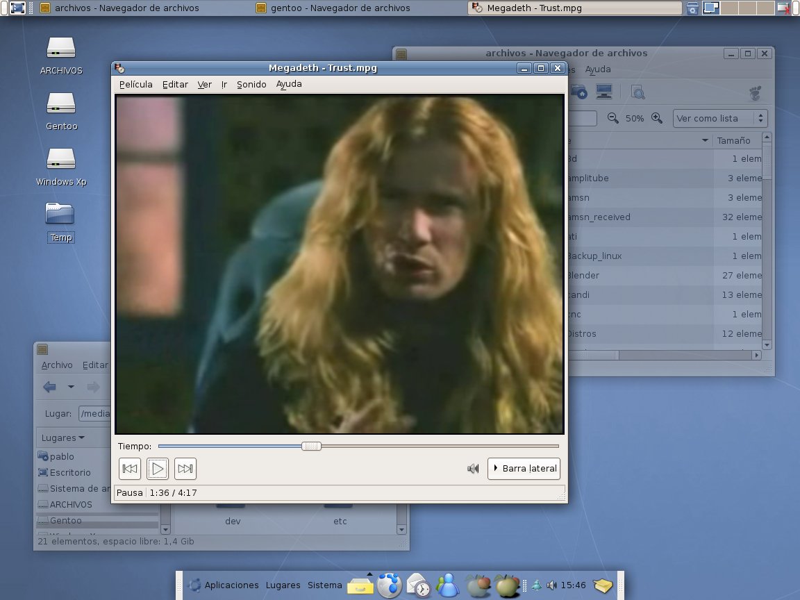Click the 15:46 clock in panel
This screenshot has width=800, height=600.
pyautogui.click(x=573, y=585)
